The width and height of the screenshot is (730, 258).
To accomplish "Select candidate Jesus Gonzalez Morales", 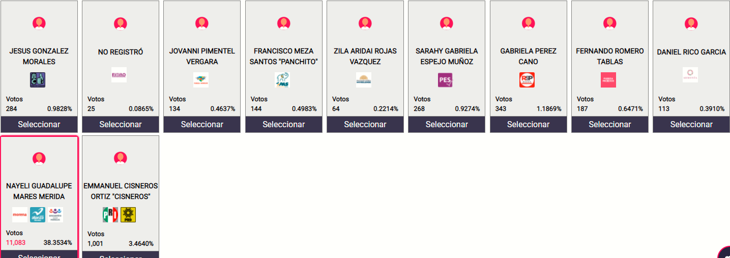I will click(x=39, y=125).
